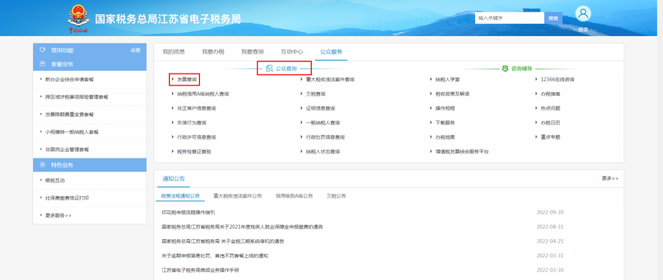Open the 纳税人学堂 link
The image size is (663, 280).
tap(448, 80)
